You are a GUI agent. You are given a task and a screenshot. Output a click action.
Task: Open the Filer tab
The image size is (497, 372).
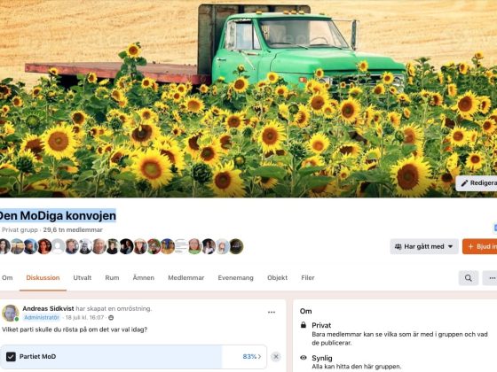(307, 278)
